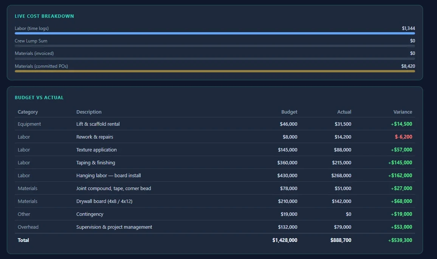Click the Overhead category cell

coord(28,227)
